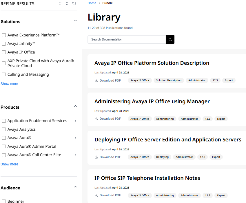Go to Home breadcrumb link
Screen dimensions: 246x203
point(92,3)
